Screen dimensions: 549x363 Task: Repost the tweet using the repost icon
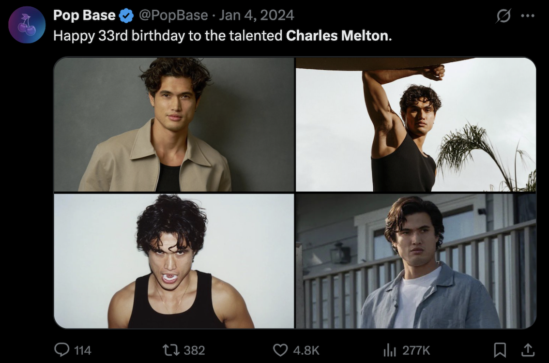pyautogui.click(x=169, y=349)
